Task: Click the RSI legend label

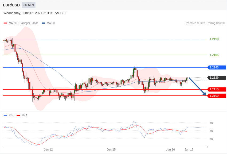Action: click(11, 115)
